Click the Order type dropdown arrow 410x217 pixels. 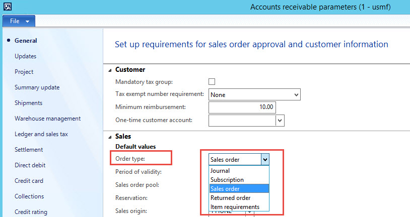[265, 160]
